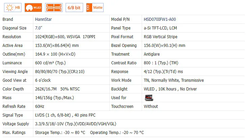Select outline value 164.9 × 100
246x138 pixels.
point(46,54)
